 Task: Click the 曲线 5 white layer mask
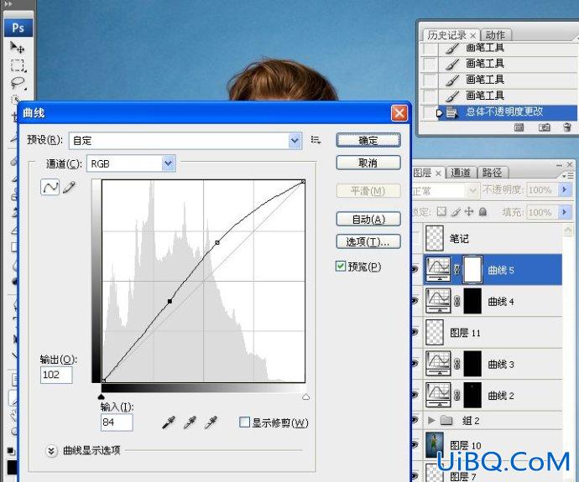point(472,270)
